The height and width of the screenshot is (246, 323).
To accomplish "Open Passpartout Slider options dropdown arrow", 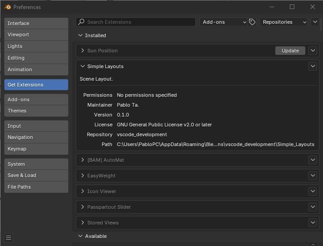I will coord(313,207).
